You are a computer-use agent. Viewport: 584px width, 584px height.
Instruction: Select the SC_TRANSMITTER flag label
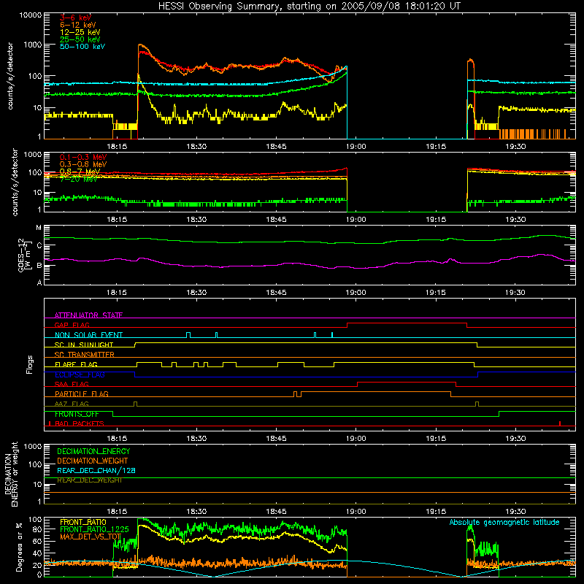(84, 355)
